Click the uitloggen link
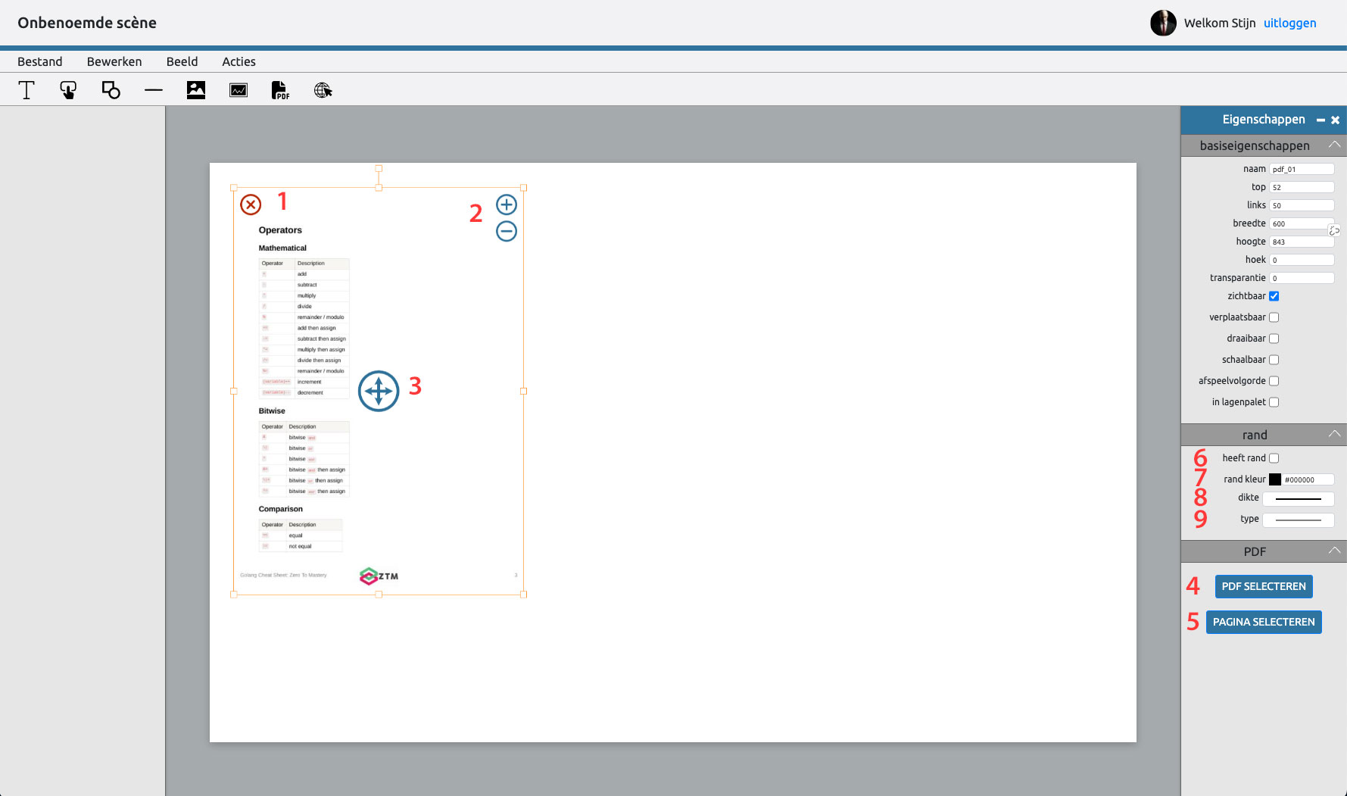The image size is (1347, 796). 1289,23
